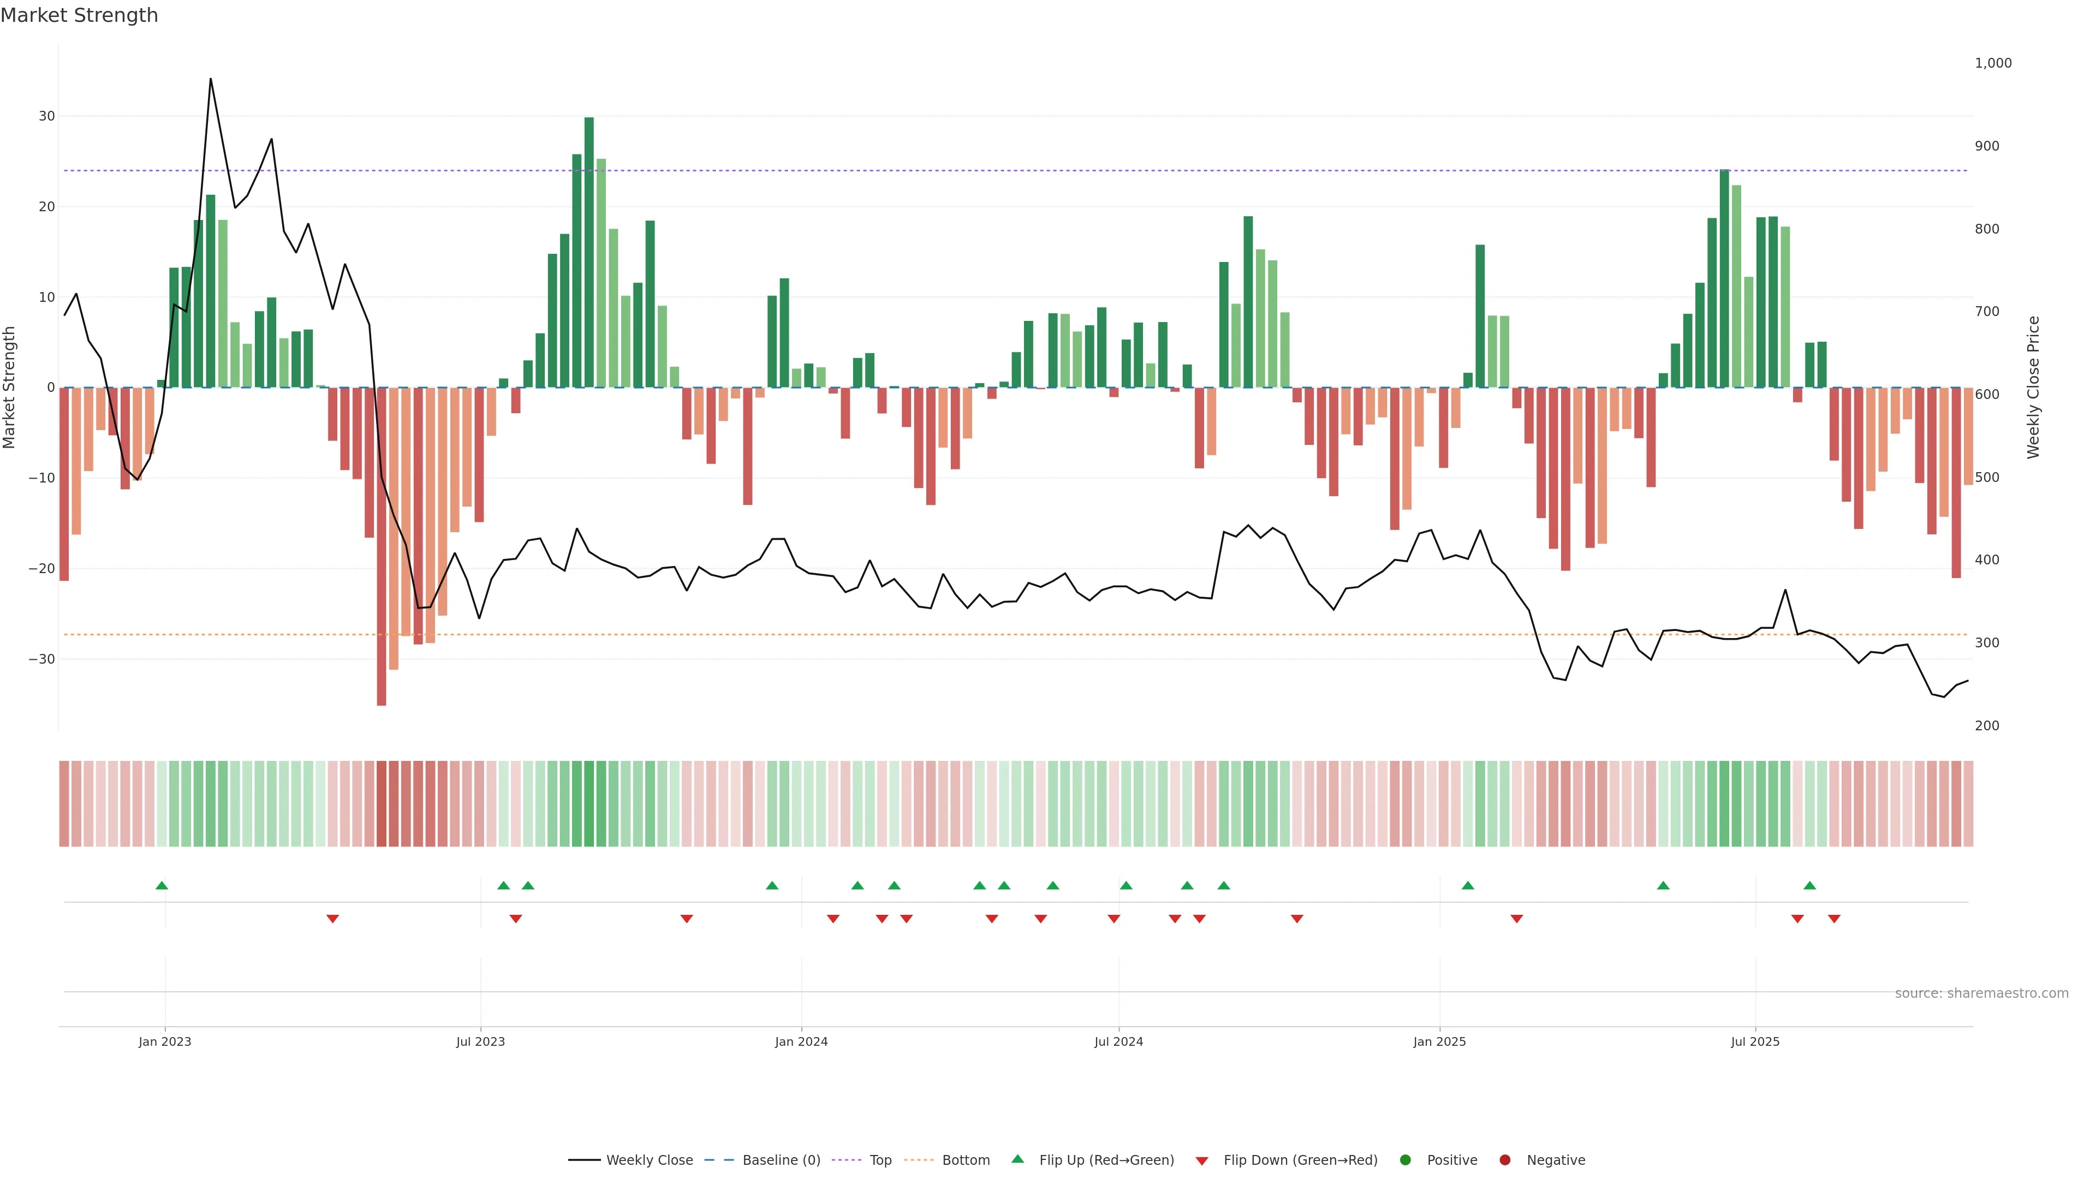Click the Jan 2024 x-axis label

(x=801, y=1041)
